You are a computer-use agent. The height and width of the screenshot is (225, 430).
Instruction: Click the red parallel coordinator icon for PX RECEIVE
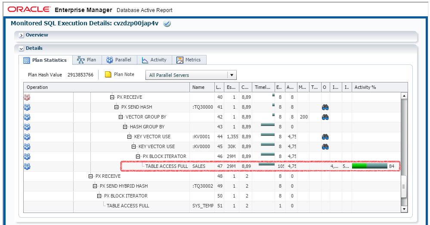[x=27, y=97]
